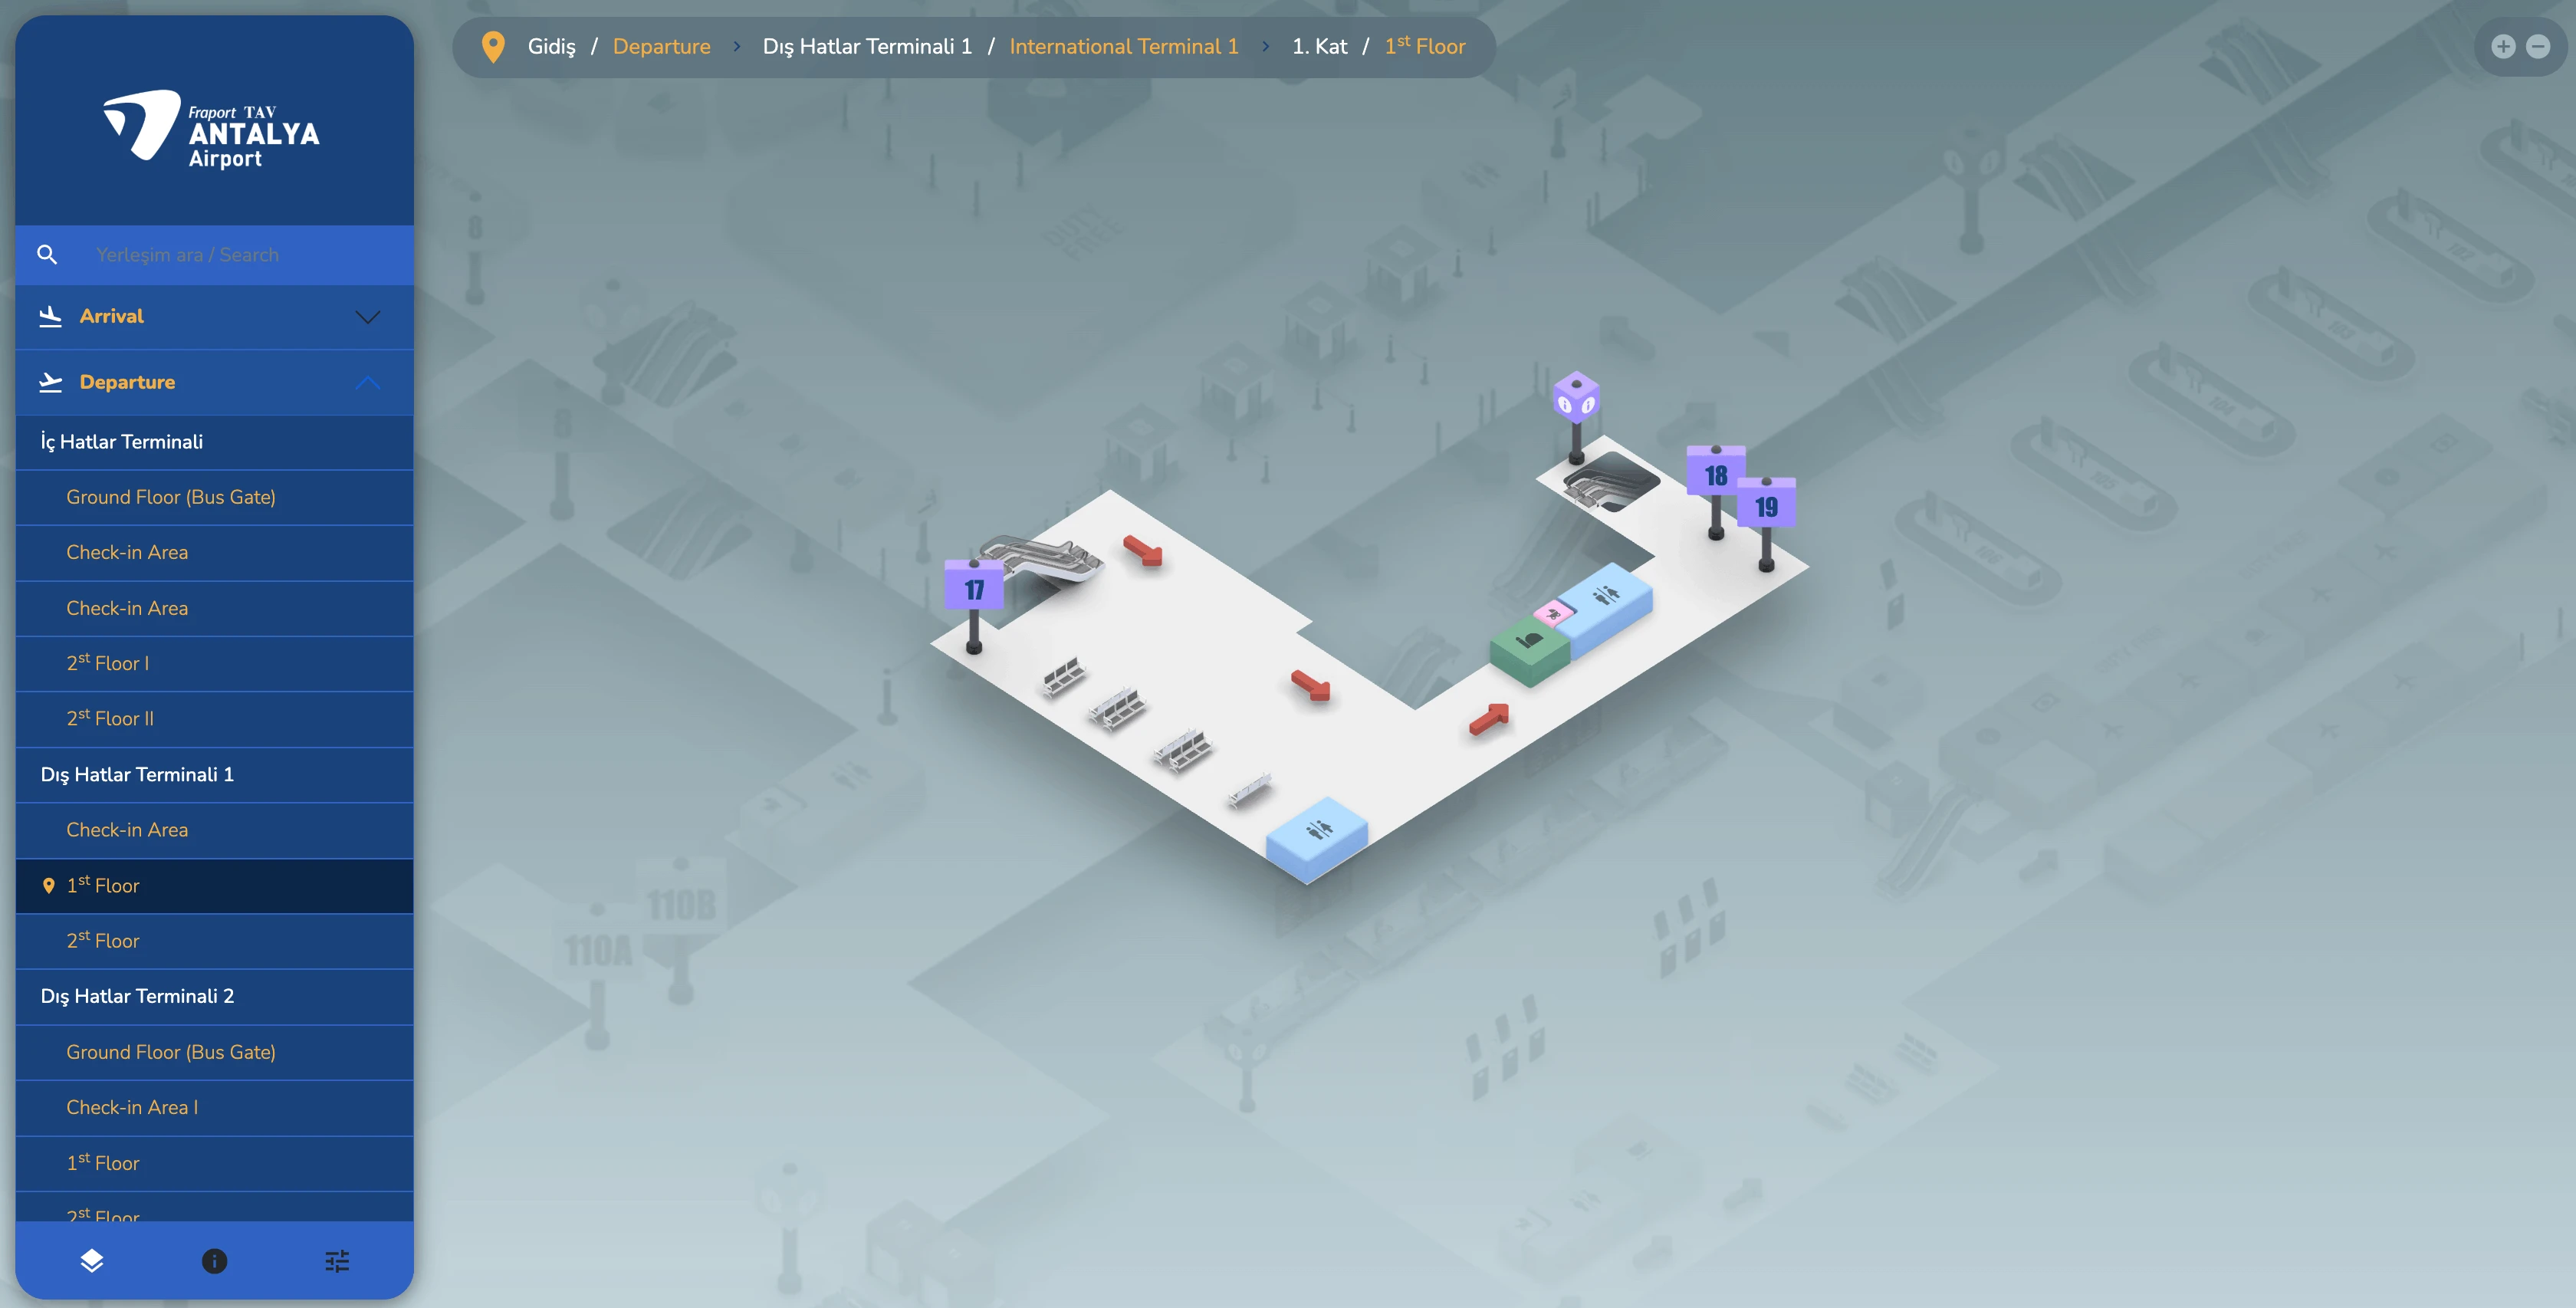Select Gate 18 marker on map

(x=1716, y=474)
